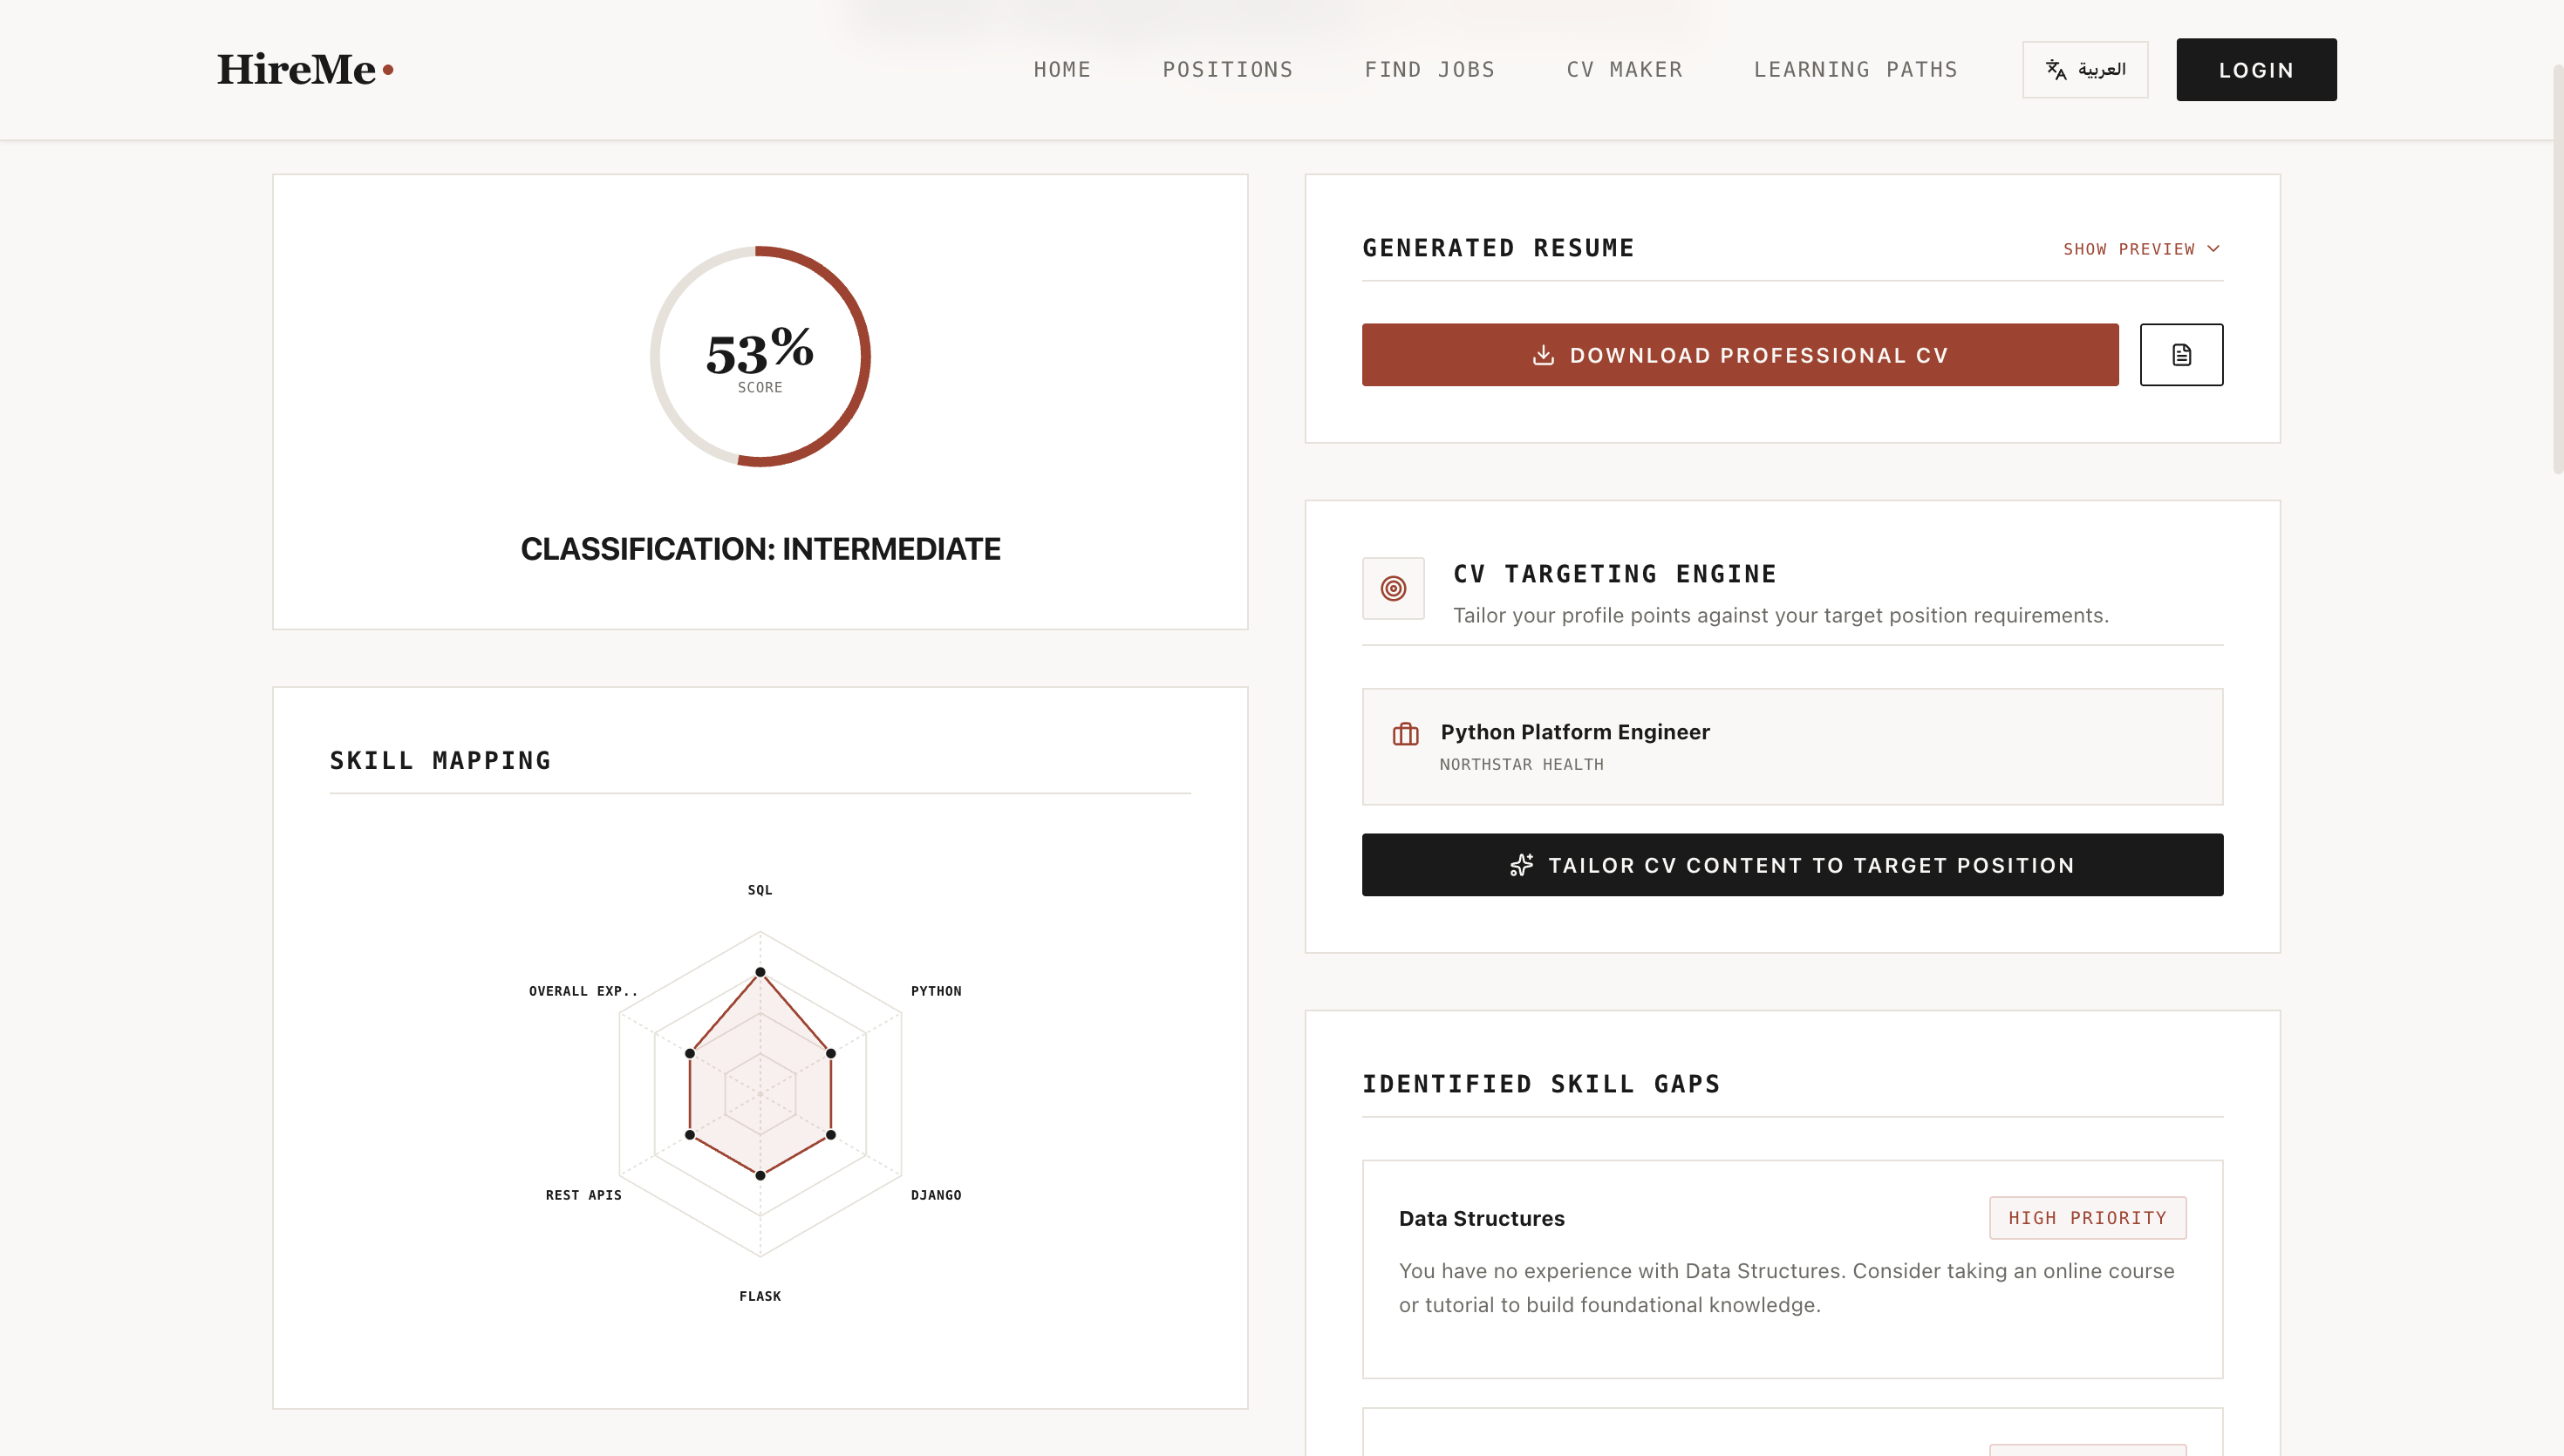Viewport: 2564px width, 1456px height.
Task: Expand the Show Preview chevron
Action: (2213, 248)
